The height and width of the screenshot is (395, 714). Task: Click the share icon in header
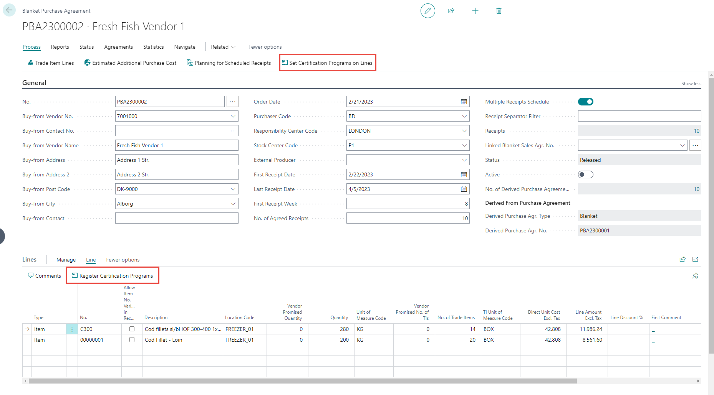tap(451, 11)
